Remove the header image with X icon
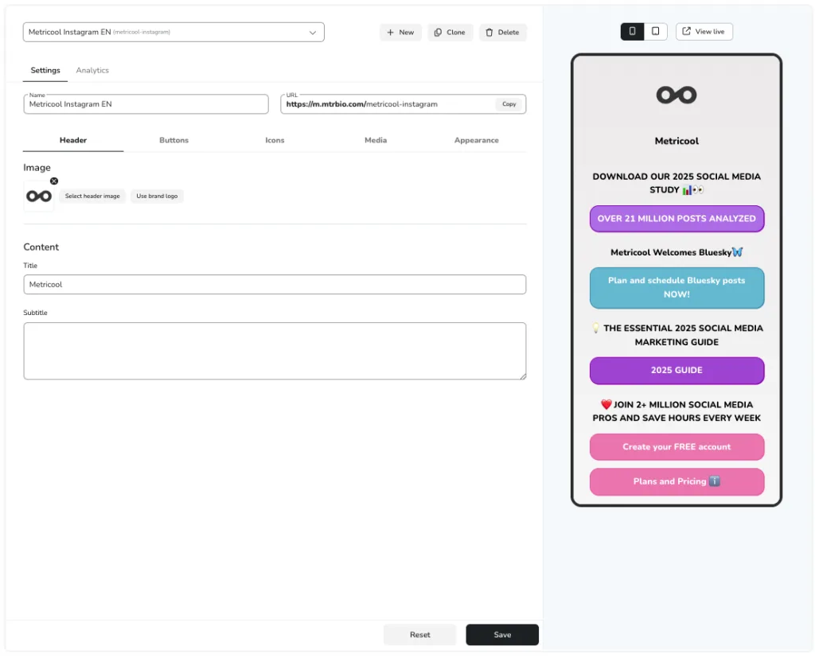The height and width of the screenshot is (658, 815). [54, 181]
